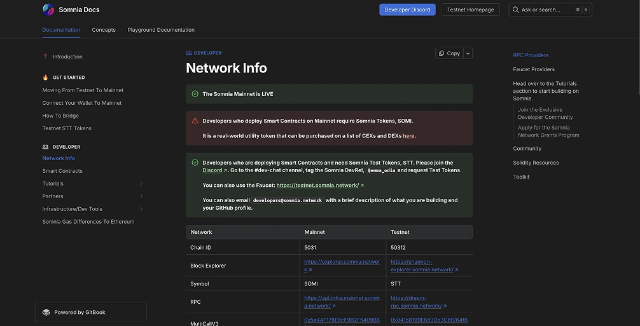Switch to the Concepts tab
Image resolution: width=640 pixels, height=326 pixels.
click(x=104, y=30)
